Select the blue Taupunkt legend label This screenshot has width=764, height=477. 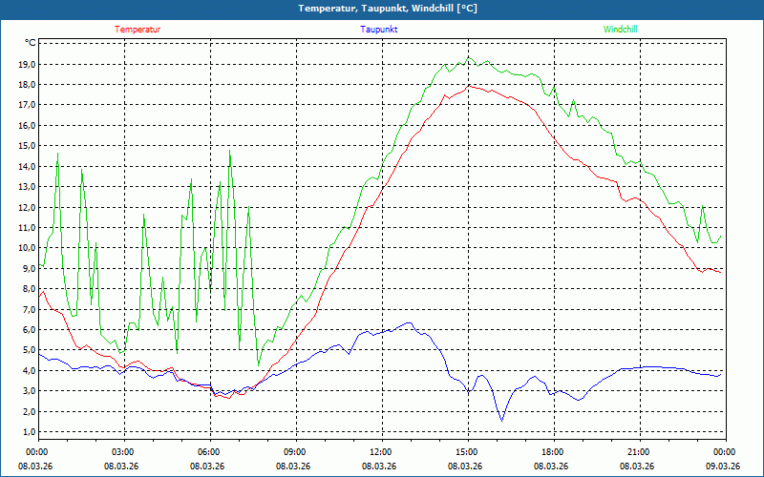tap(379, 30)
